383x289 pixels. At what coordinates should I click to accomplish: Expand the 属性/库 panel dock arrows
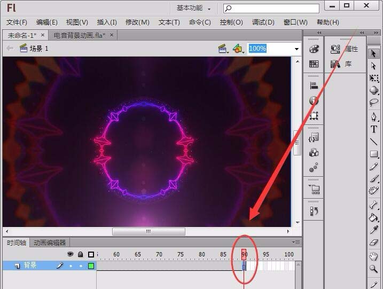point(362,33)
